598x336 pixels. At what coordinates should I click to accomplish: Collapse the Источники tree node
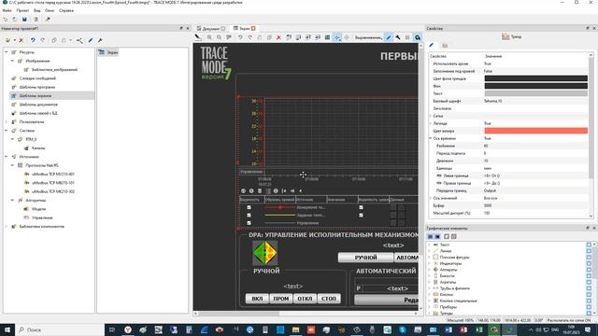[7, 157]
